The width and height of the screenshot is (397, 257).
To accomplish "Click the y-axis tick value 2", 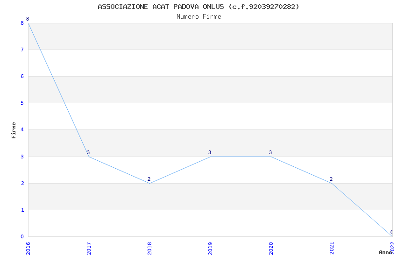I will (22, 183).
